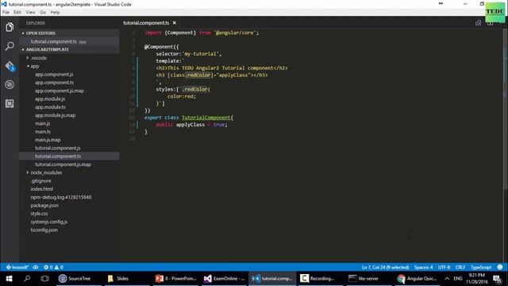Open app.component.js in explorer

click(54, 74)
